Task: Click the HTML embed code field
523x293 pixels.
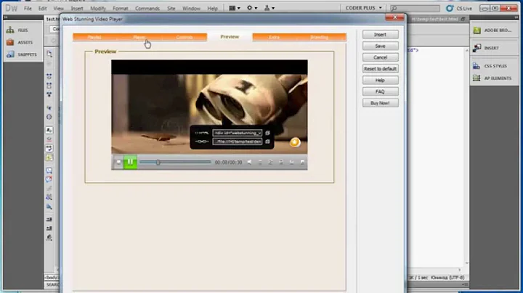Action: point(237,133)
